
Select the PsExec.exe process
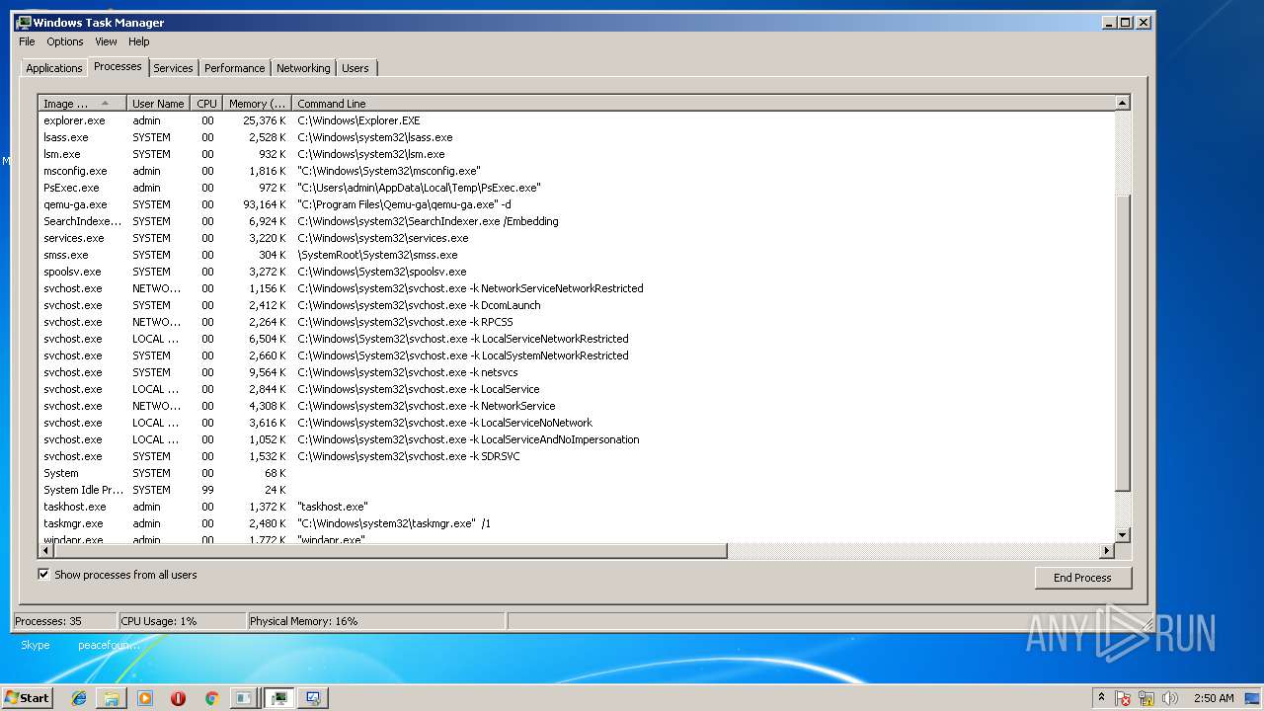(576, 188)
